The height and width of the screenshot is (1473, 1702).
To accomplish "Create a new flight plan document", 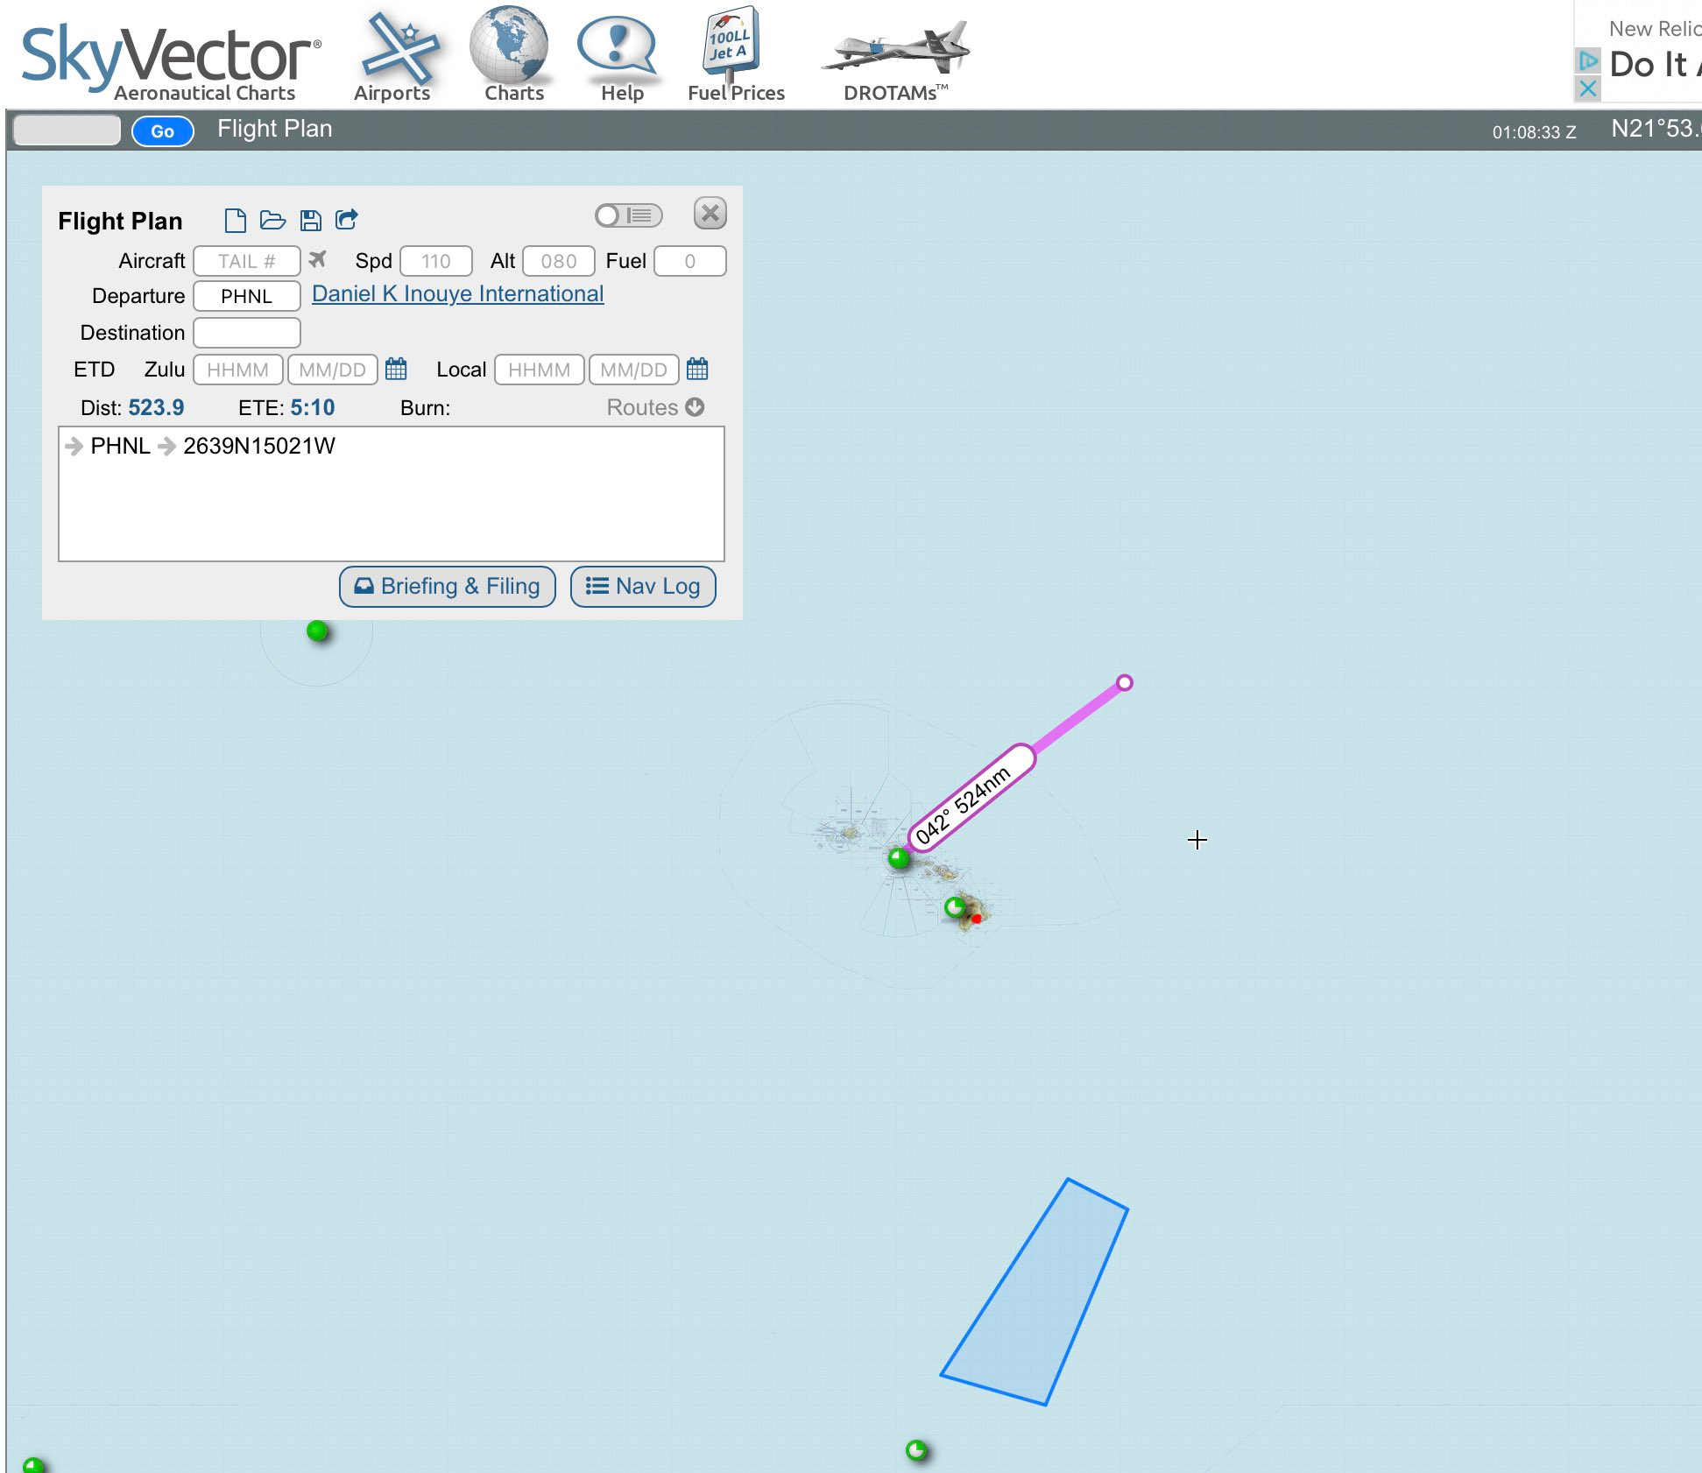I will pyautogui.click(x=235, y=220).
